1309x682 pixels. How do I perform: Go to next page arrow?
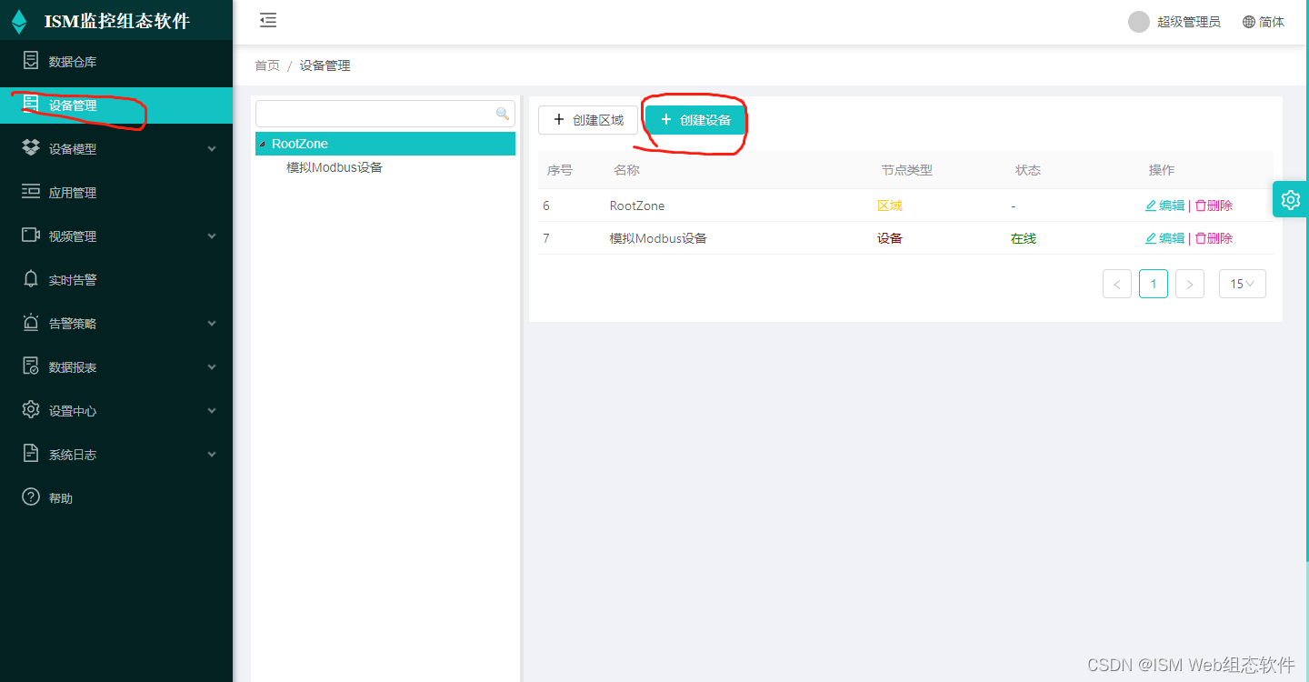pos(1190,284)
